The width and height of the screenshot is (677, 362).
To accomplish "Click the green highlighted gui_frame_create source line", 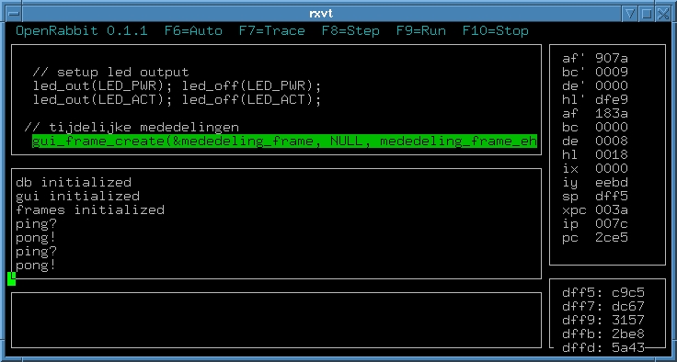I will click(284, 141).
